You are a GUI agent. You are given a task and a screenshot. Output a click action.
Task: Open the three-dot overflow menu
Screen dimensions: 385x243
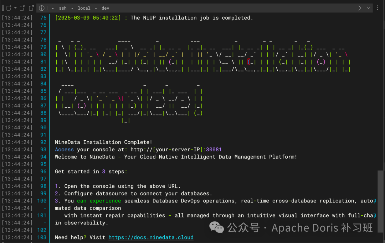pos(378,8)
